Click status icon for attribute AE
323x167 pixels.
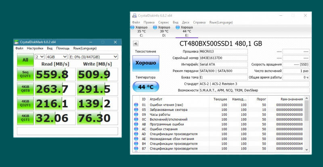pyautogui.click(x=136, y=139)
